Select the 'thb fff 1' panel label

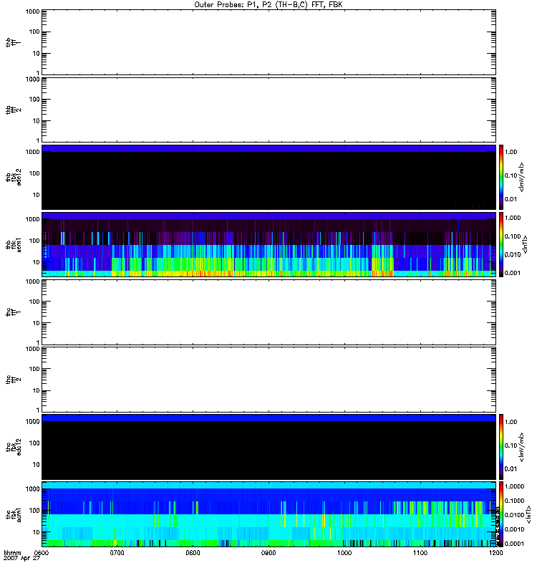click(x=13, y=43)
